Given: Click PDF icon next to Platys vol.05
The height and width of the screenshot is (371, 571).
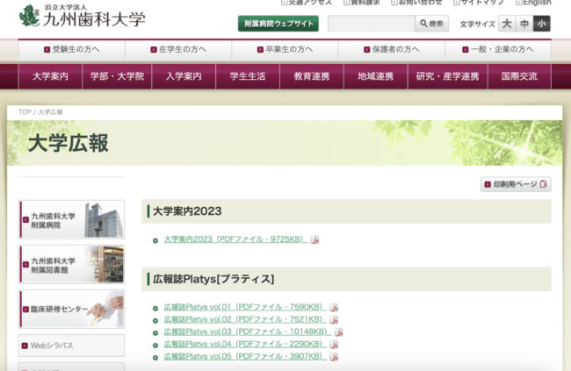Looking at the screenshot, I should click(x=334, y=357).
